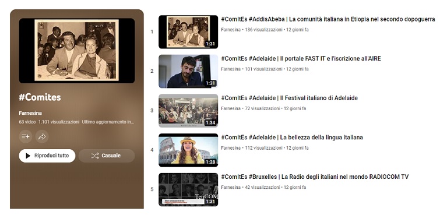Click the share playlist arrow icon
This screenshot has width=440, height=222.
[42, 136]
